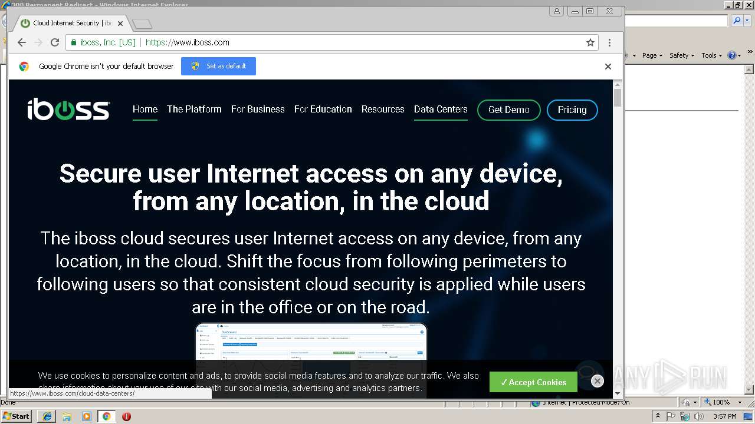Click the volume speaker tray icon
Image resolution: width=755 pixels, height=424 pixels.
pos(698,416)
